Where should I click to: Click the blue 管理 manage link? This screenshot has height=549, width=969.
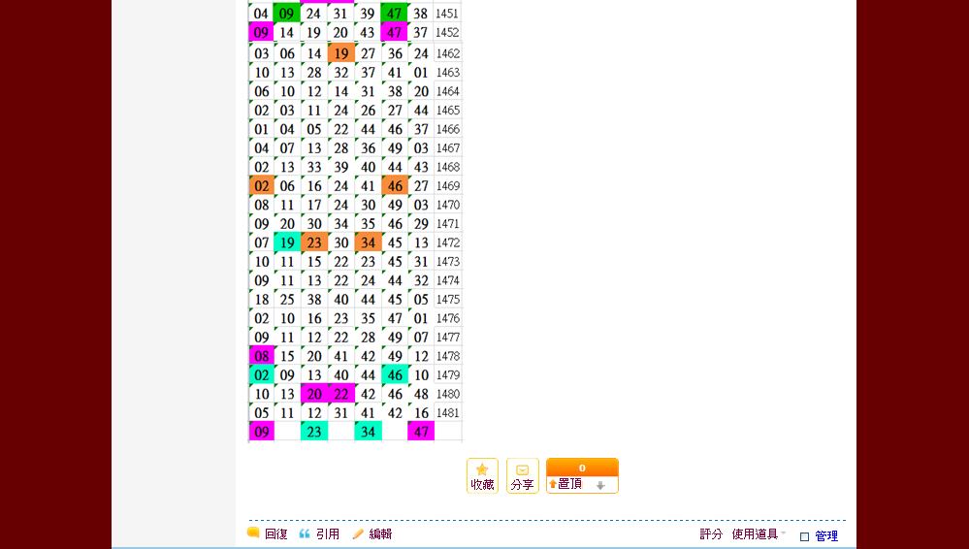pos(826,535)
